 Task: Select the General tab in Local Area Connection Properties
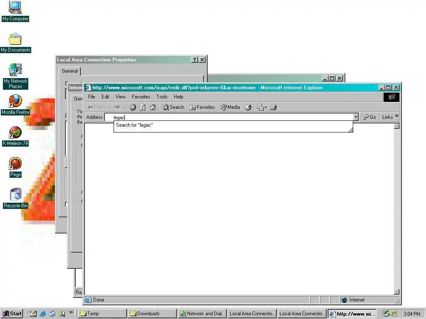coord(70,71)
